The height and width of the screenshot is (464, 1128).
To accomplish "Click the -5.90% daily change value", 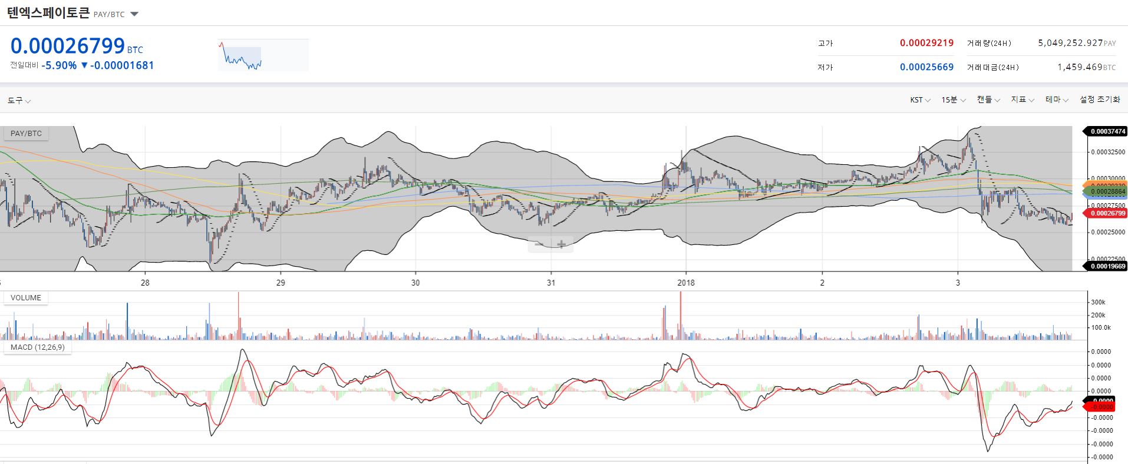I will point(59,65).
